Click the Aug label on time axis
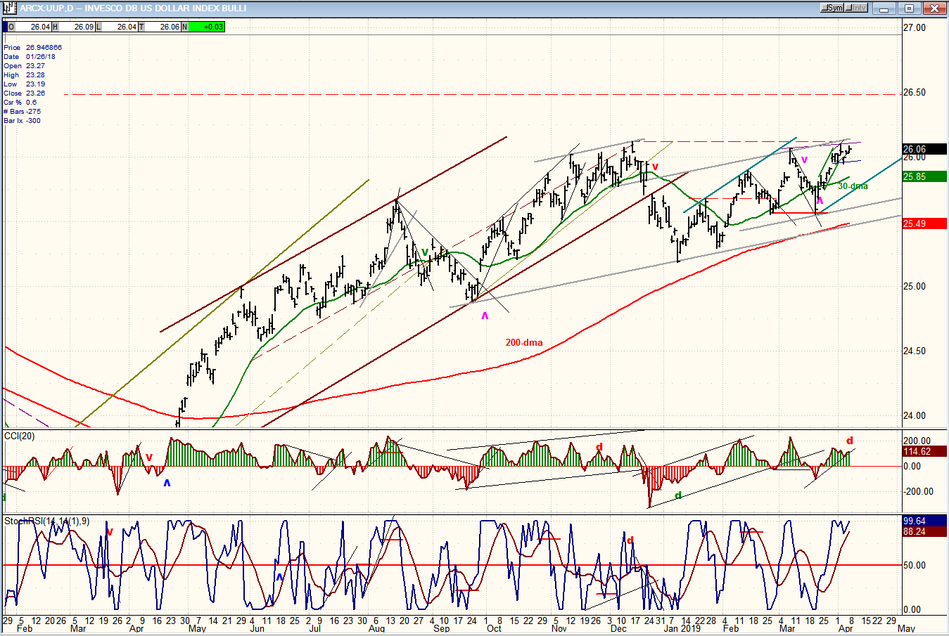 pos(376,628)
